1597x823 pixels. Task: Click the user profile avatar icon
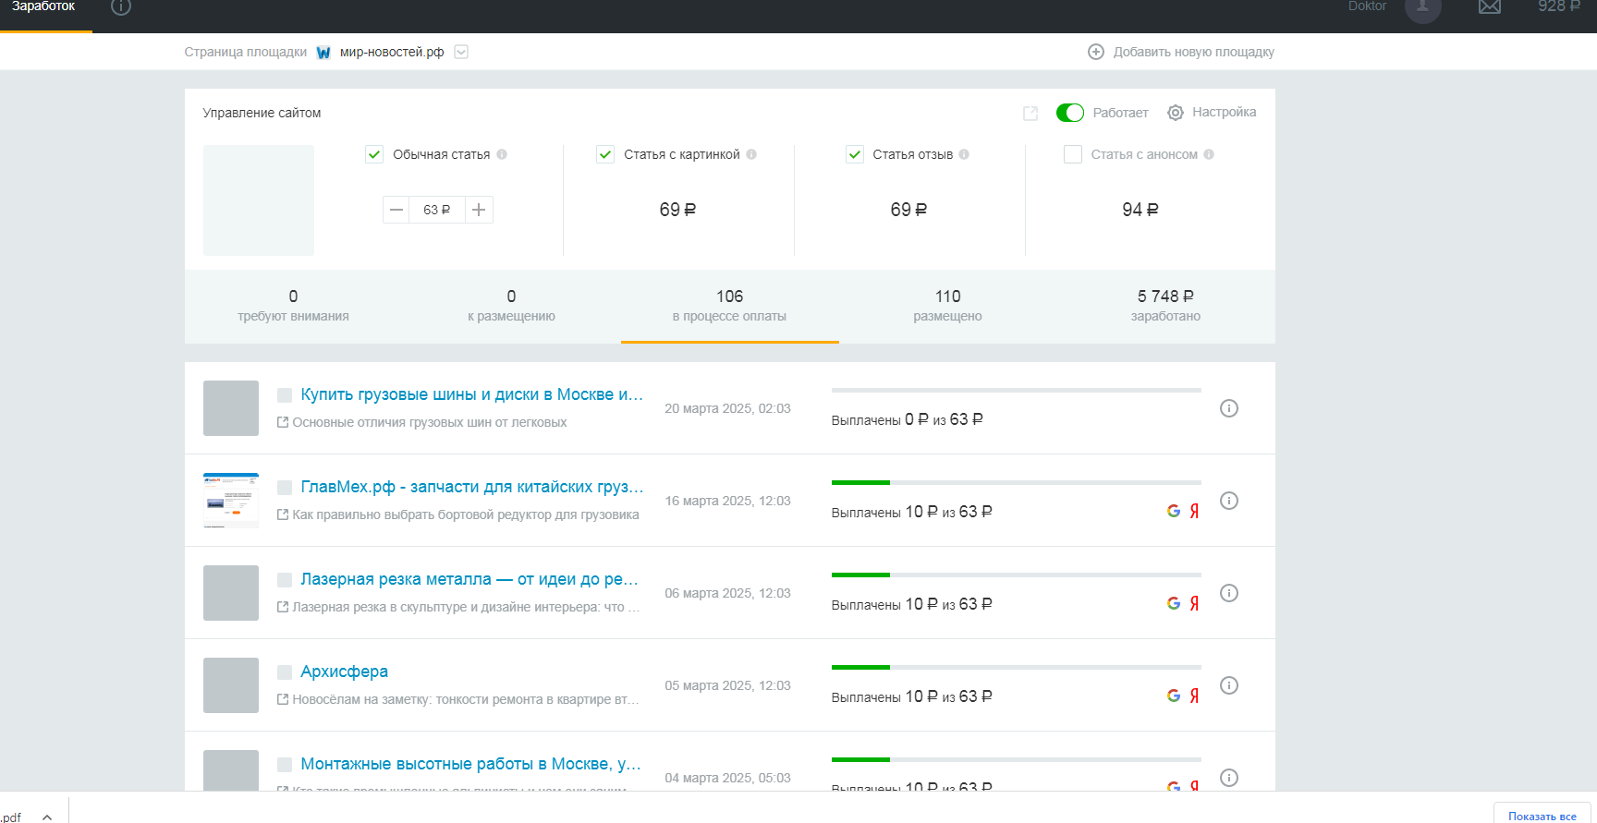[1422, 9]
